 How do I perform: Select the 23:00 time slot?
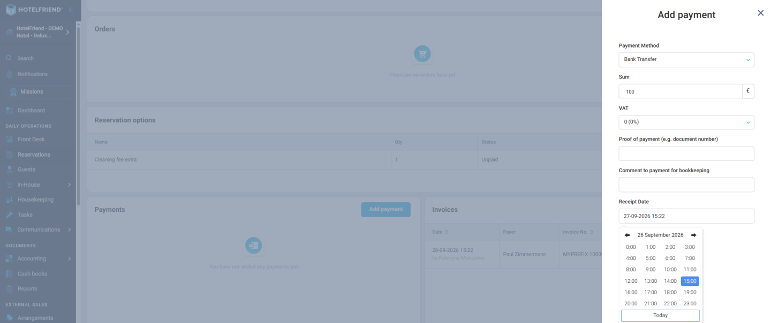690,304
